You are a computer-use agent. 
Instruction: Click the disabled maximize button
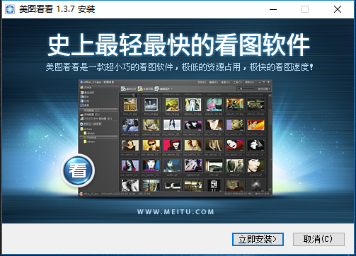(305, 9)
